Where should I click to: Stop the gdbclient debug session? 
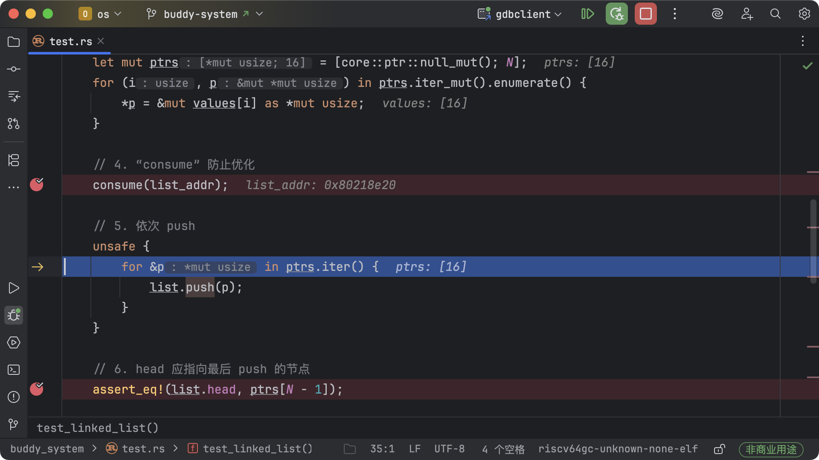645,14
